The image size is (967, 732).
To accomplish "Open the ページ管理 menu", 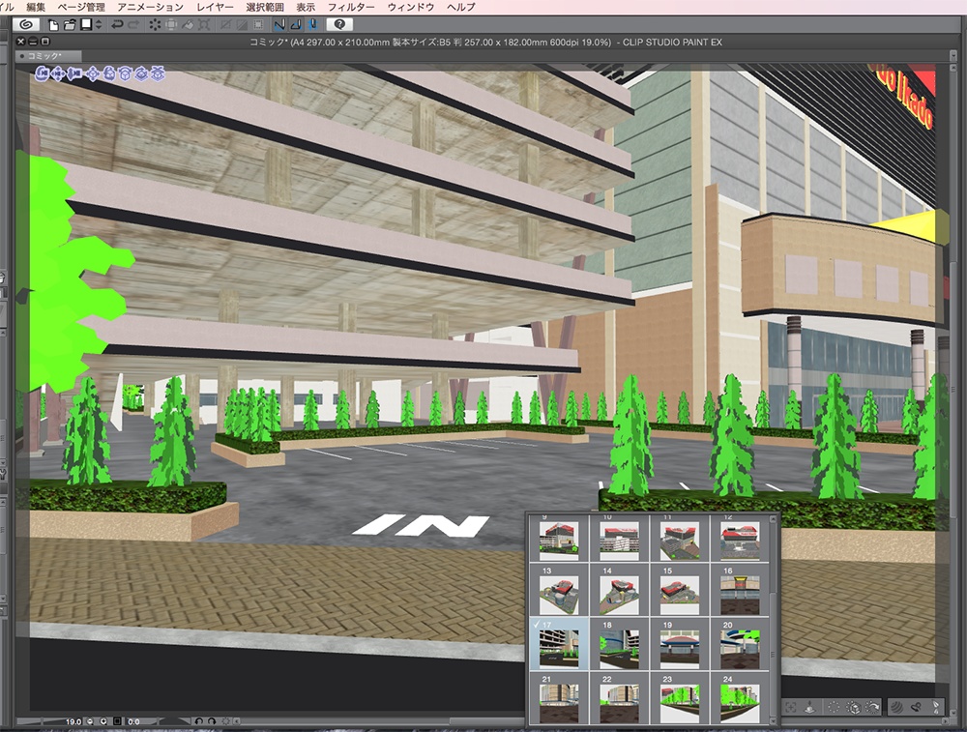I will 81,8.
